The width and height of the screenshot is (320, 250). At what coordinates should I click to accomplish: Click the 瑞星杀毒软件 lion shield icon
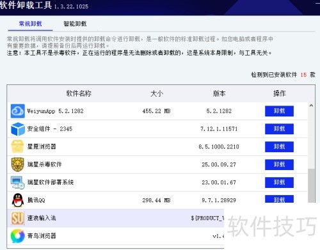point(17,164)
